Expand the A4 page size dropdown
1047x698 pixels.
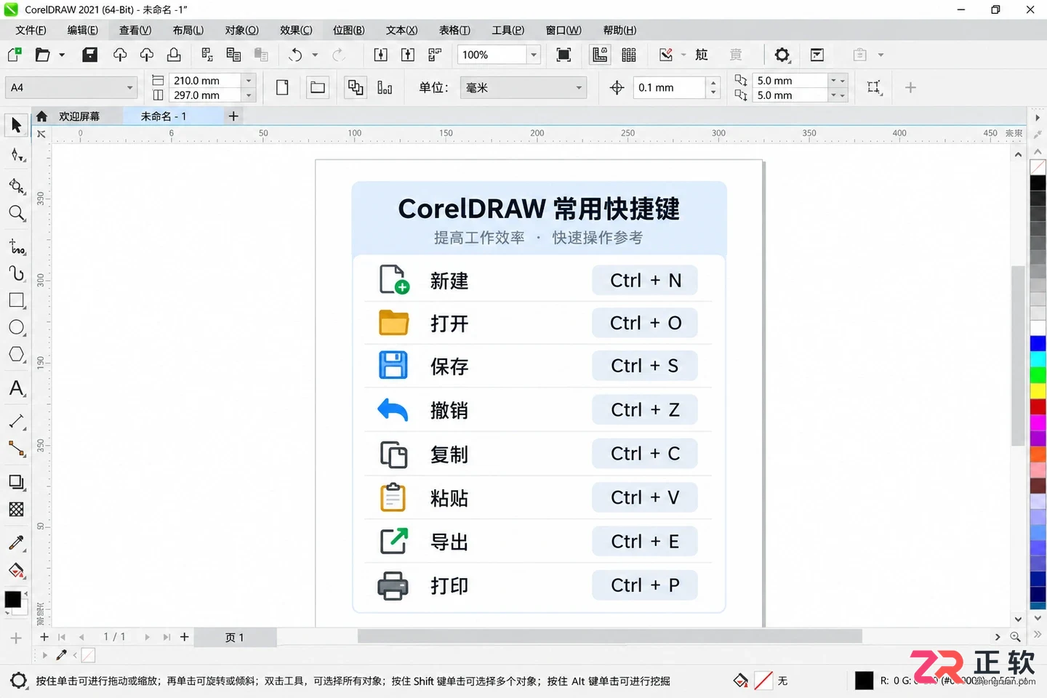point(130,87)
